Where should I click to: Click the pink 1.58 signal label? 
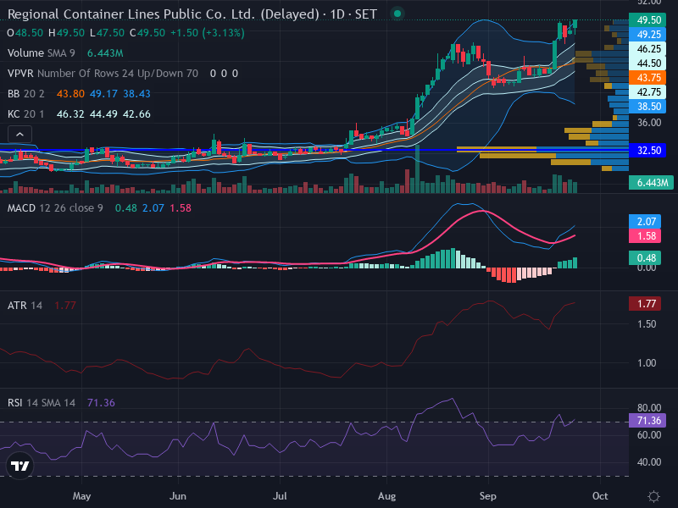tap(645, 236)
